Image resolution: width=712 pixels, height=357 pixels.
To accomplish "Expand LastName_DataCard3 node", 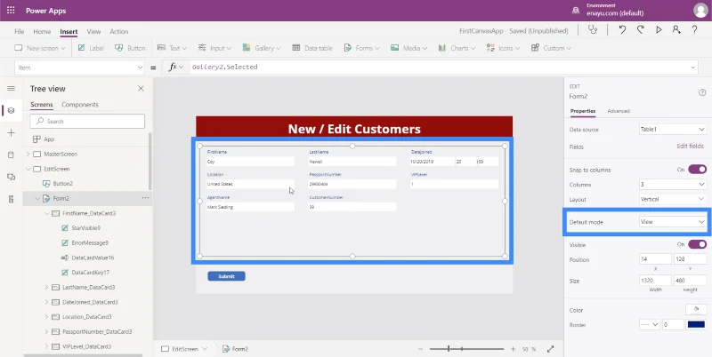I will tap(46, 287).
